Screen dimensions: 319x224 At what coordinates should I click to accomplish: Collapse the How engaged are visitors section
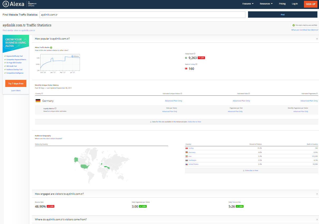click(x=175, y=194)
